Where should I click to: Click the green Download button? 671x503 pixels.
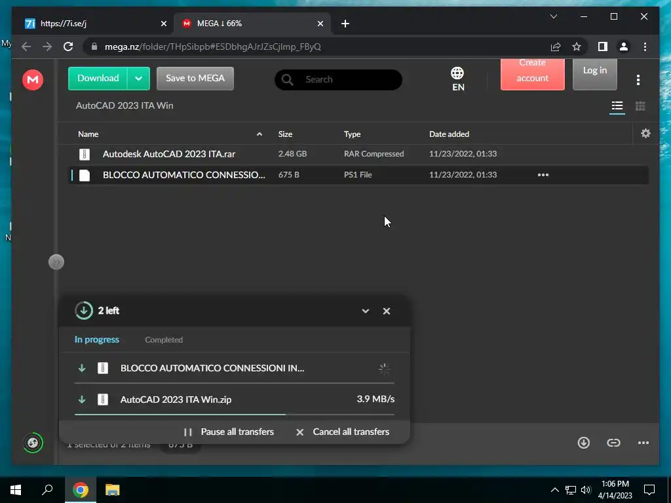(98, 79)
